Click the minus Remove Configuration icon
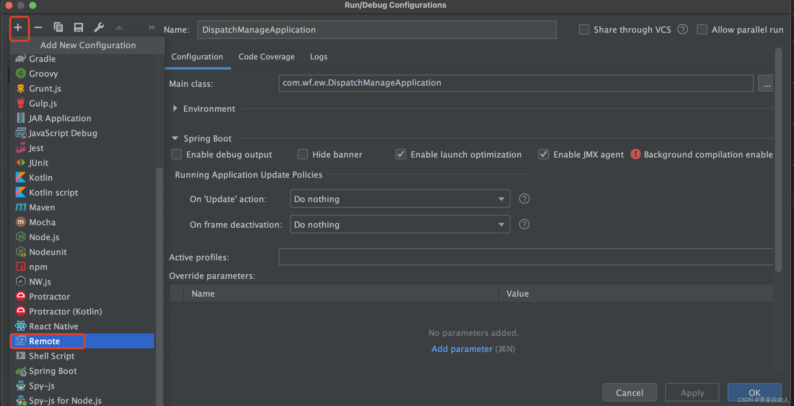794x406 pixels. tap(38, 28)
